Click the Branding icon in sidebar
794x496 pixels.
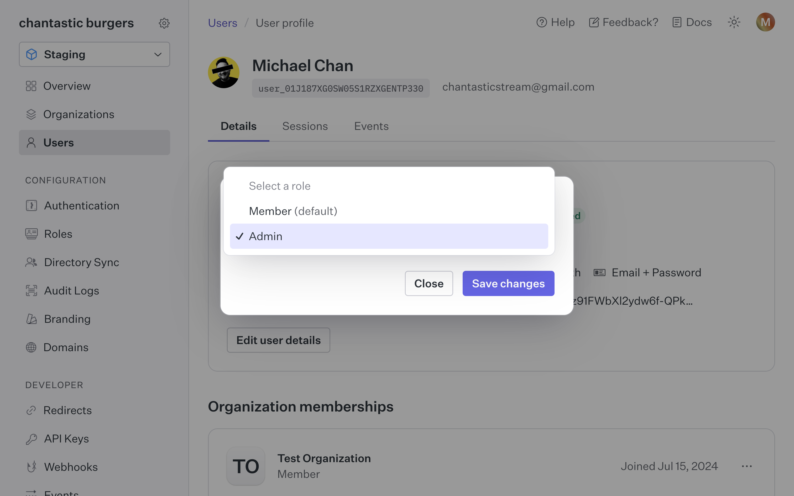click(31, 318)
